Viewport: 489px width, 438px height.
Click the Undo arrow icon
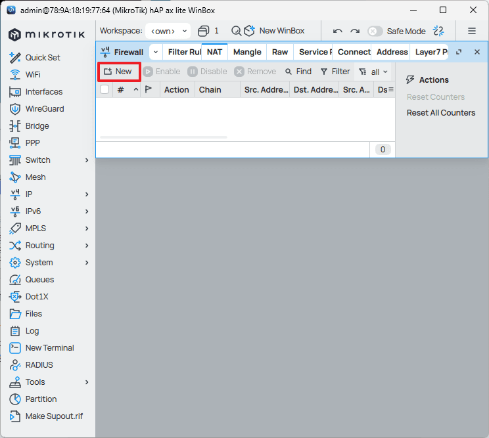pos(338,31)
